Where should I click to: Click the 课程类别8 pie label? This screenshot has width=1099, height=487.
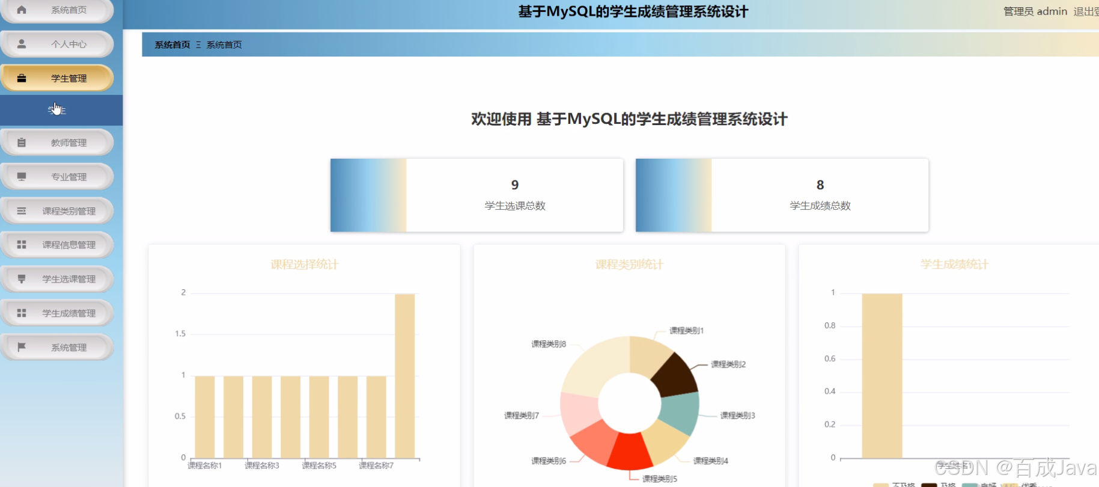click(549, 344)
